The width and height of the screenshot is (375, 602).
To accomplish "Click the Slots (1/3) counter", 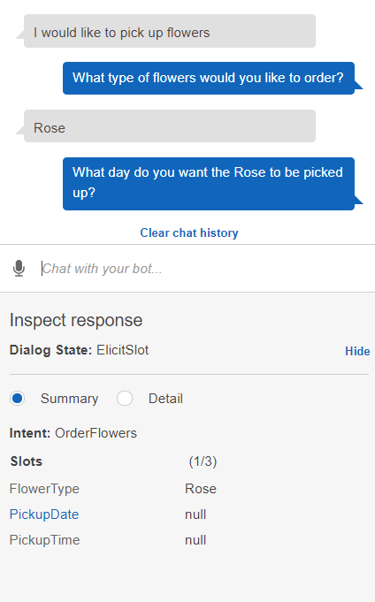I will tap(203, 461).
